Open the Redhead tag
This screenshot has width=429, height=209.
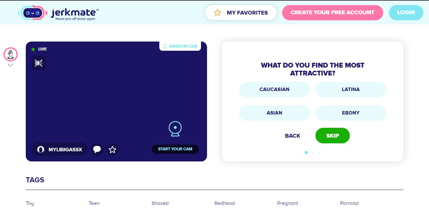tap(225, 203)
